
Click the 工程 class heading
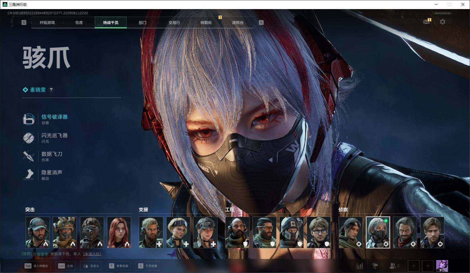(230, 210)
